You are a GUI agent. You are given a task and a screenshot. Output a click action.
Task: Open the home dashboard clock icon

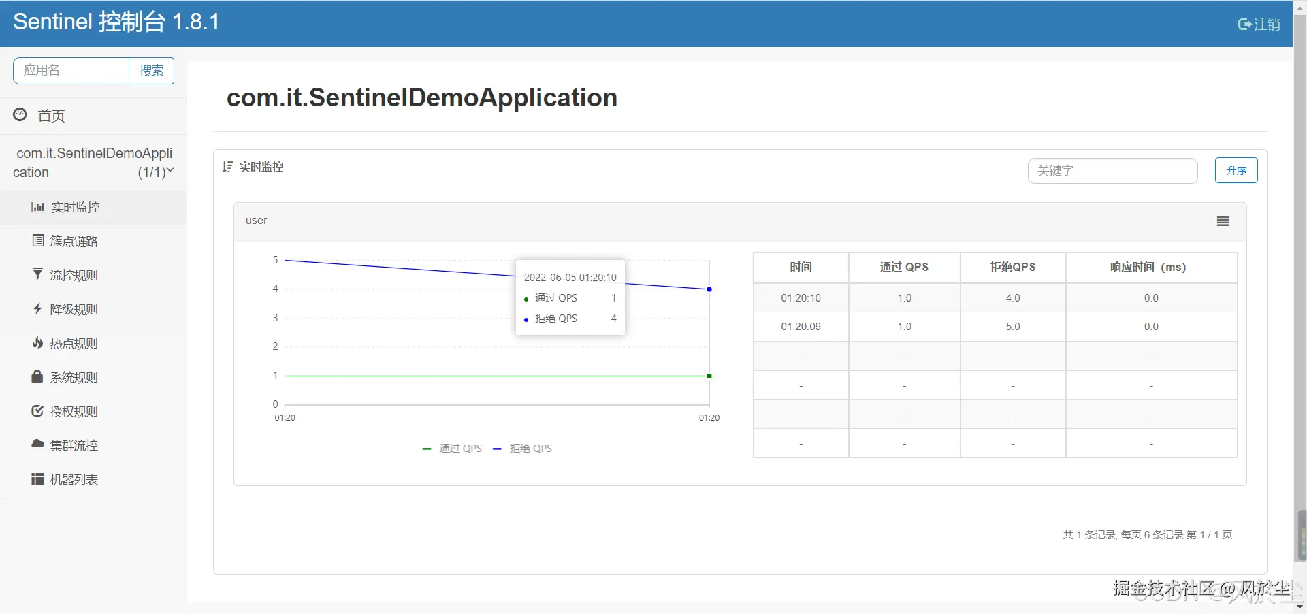tap(20, 114)
